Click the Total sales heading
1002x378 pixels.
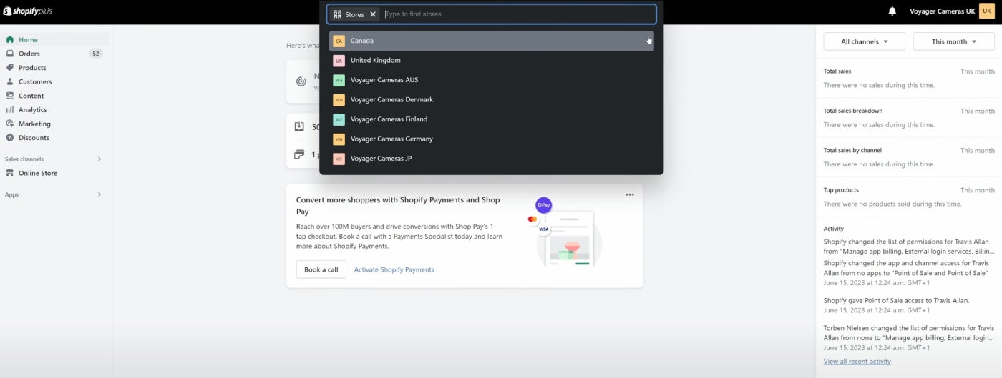pyautogui.click(x=837, y=71)
